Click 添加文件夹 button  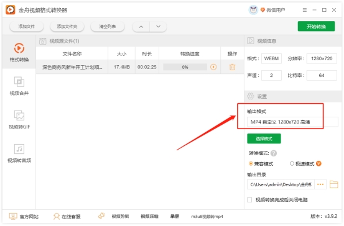[x=67, y=27]
